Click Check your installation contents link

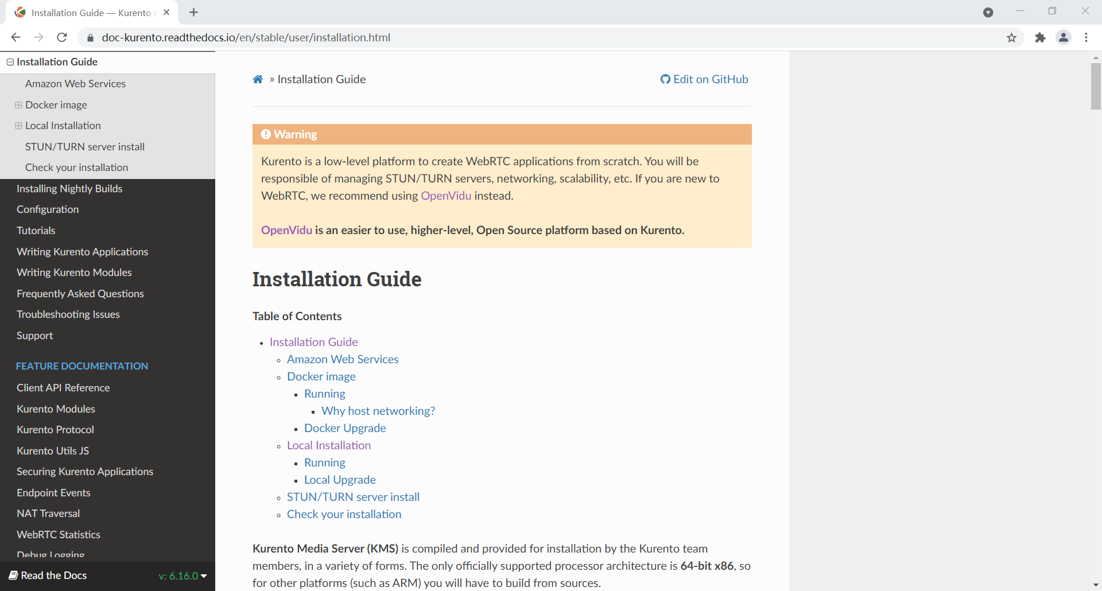pos(344,514)
